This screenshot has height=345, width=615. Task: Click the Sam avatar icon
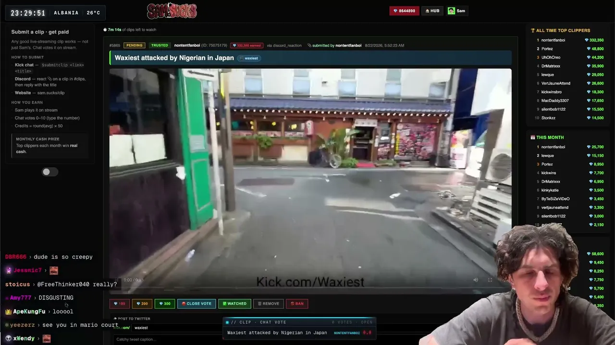(x=451, y=11)
